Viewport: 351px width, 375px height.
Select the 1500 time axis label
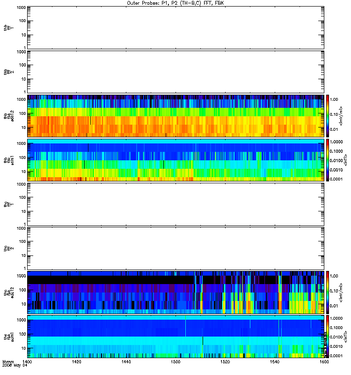coord(175,361)
